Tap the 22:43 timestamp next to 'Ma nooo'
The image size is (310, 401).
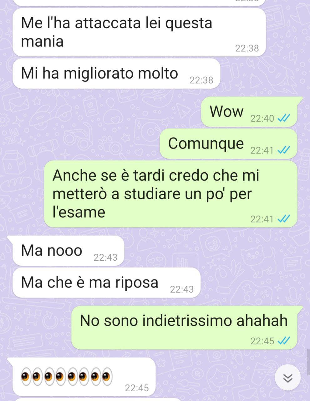coord(105,258)
